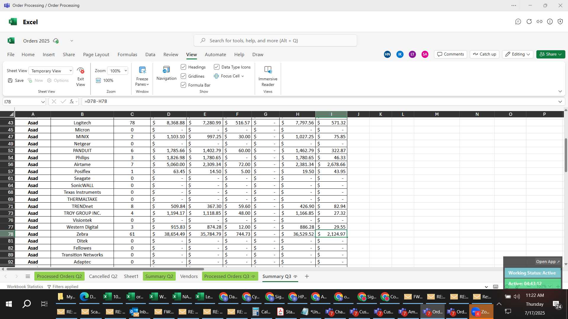
Task: Open the Editing mode dropdown
Action: click(517, 54)
